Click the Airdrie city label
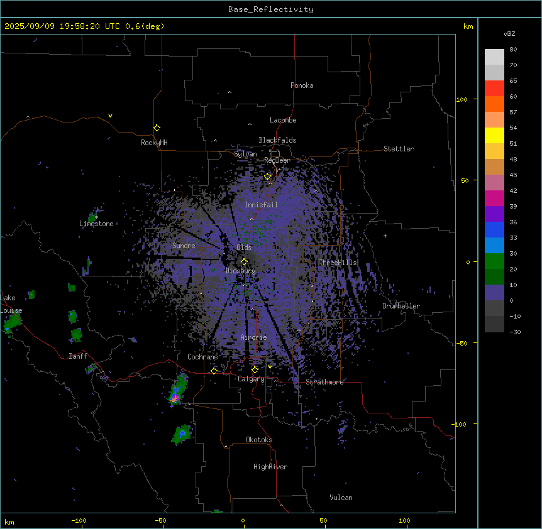Viewport: 542px width, 529px height. (x=254, y=337)
